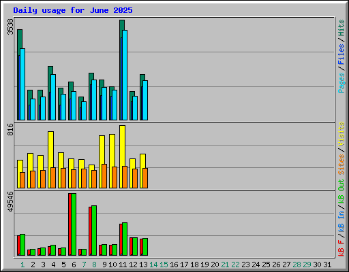Click the 'Hits' legend label
349x272 pixels.
(x=342, y=28)
